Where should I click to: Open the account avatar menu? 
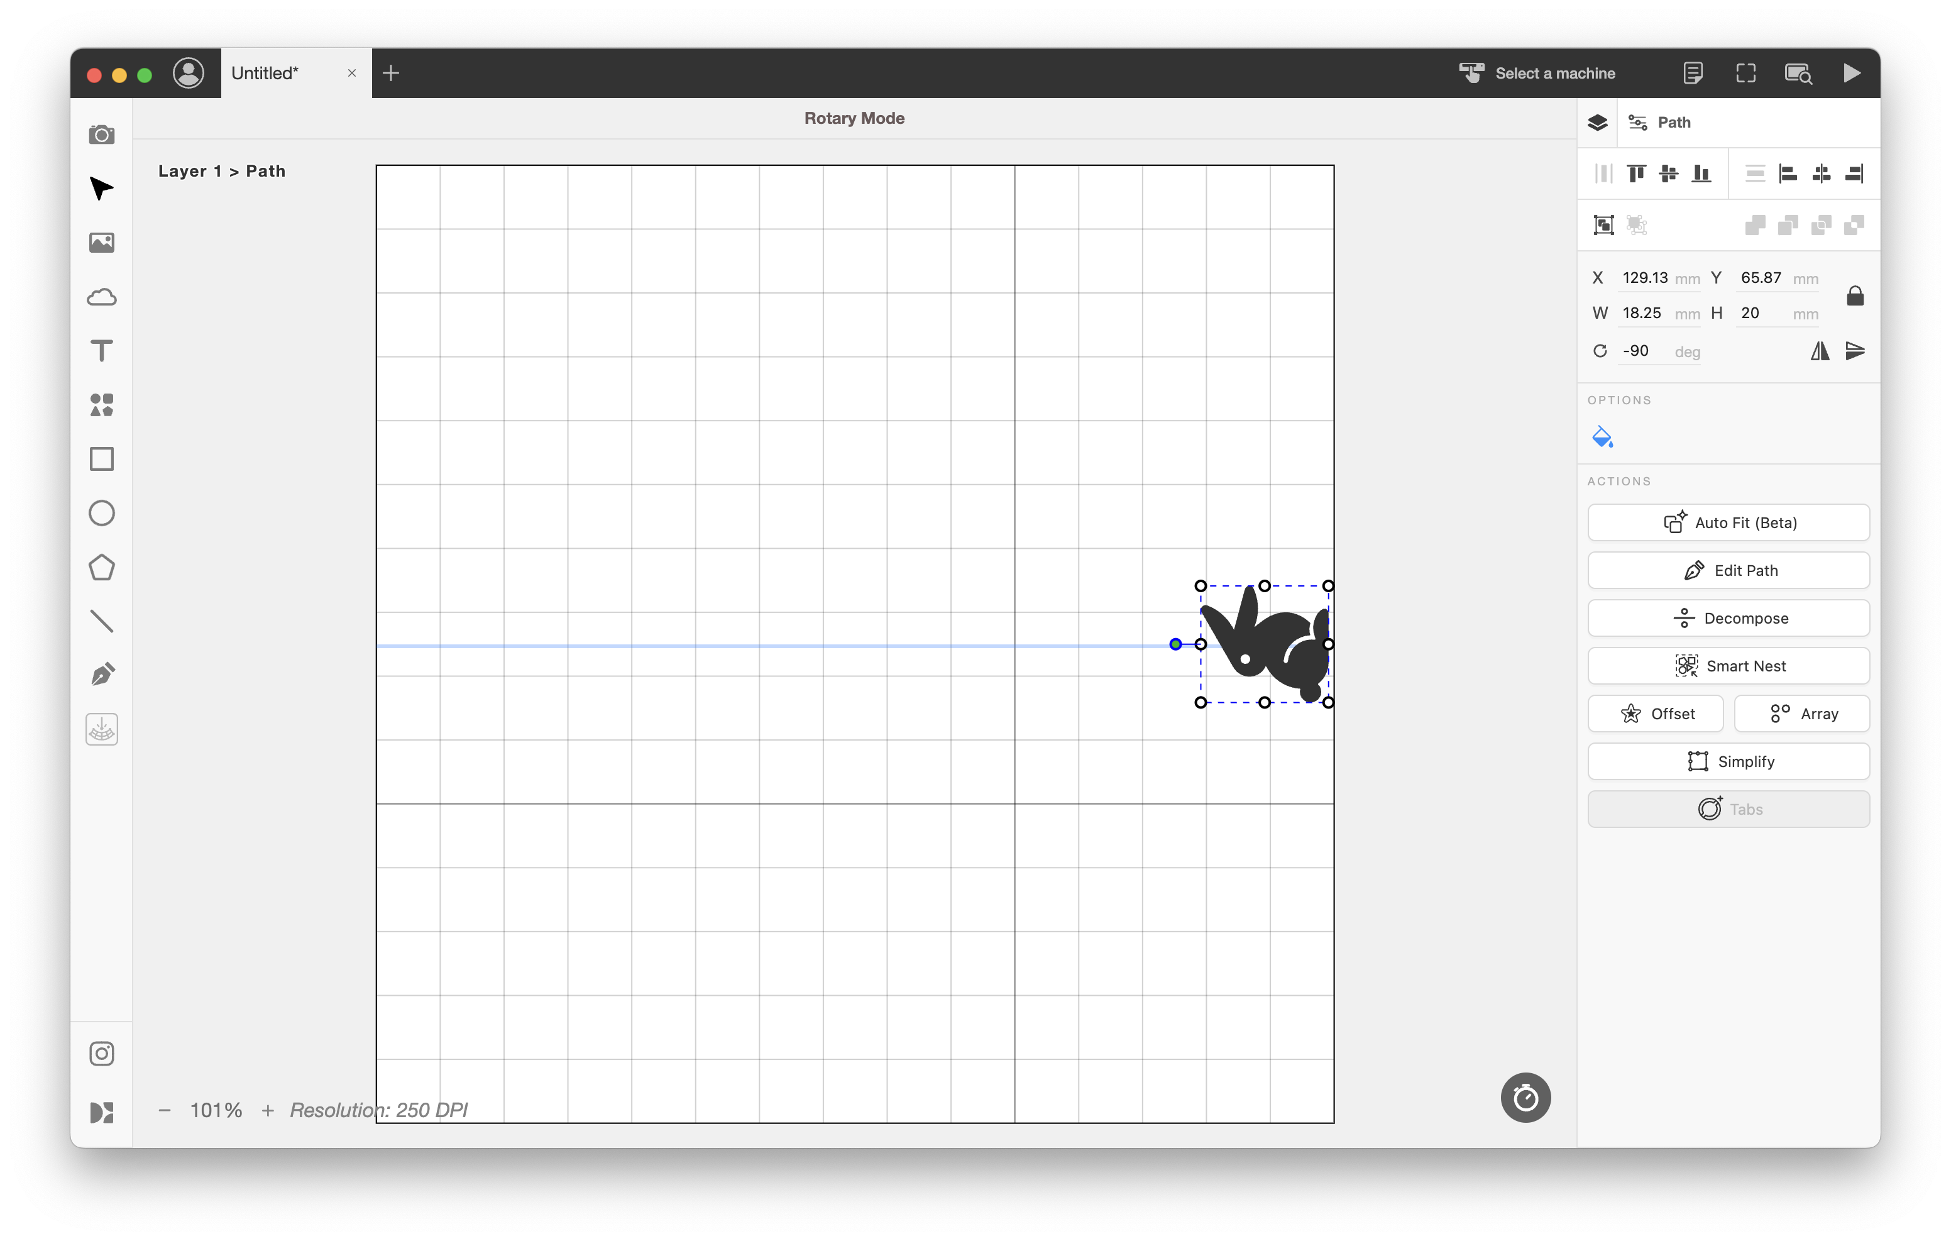(x=188, y=73)
